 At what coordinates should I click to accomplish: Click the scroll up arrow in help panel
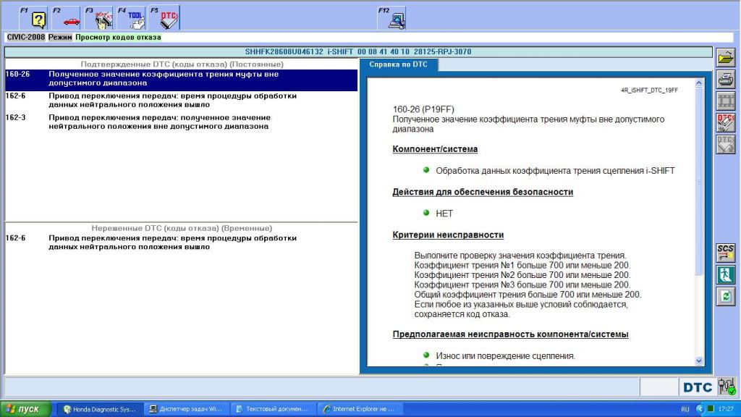(x=699, y=83)
